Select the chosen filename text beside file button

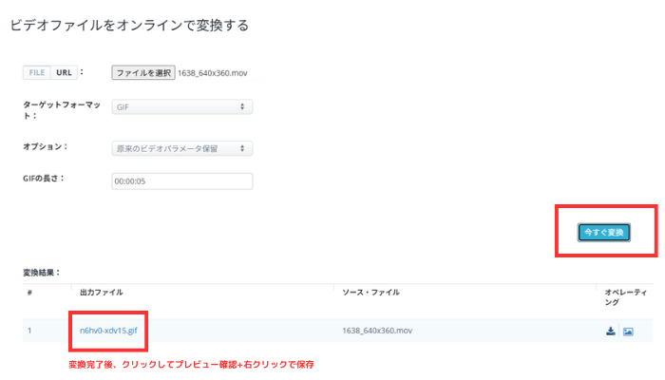(213, 73)
